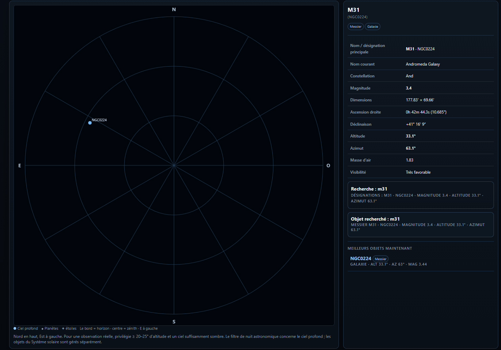This screenshot has height=350, width=501.
Task: Select the azimuth value 63.1° in table
Action: (x=411, y=148)
